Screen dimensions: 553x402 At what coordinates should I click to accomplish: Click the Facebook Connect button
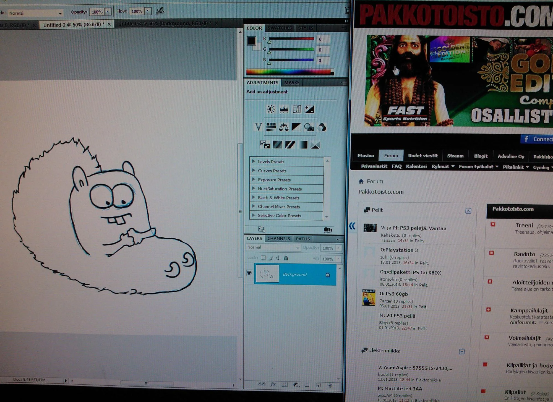[x=537, y=139]
